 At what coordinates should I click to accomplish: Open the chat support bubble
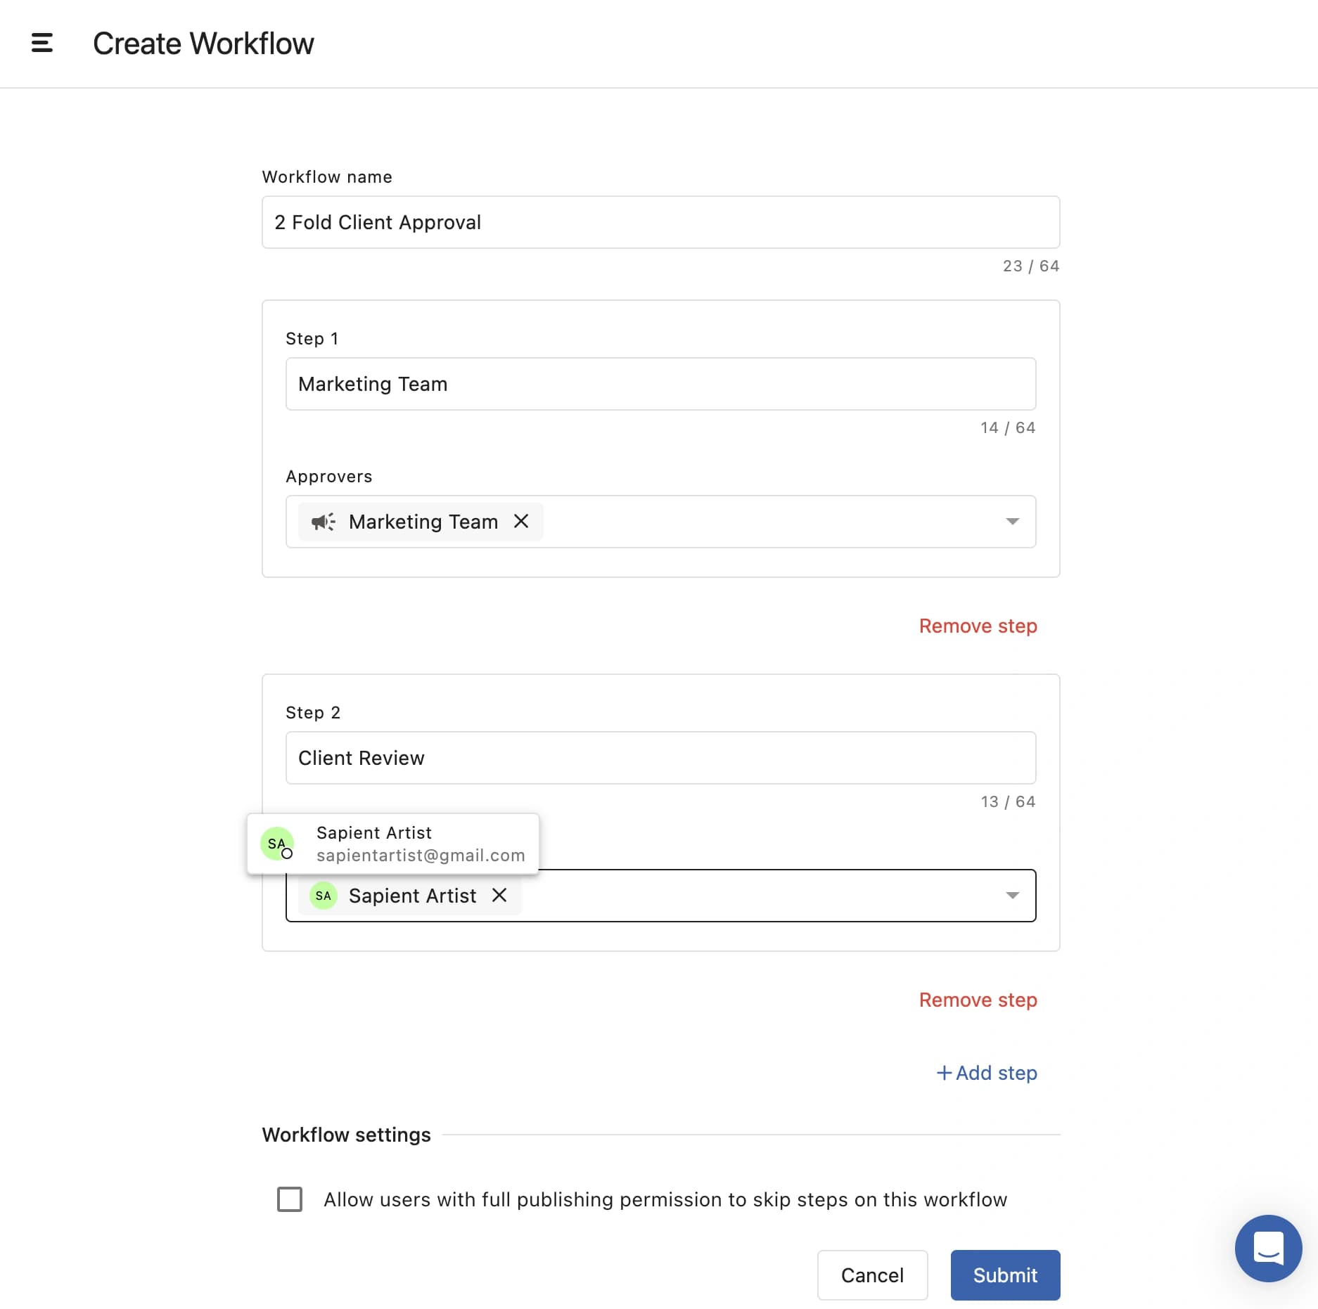[1268, 1249]
